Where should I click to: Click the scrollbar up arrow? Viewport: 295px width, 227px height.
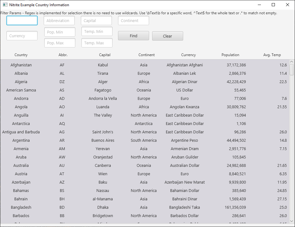click(292, 62)
